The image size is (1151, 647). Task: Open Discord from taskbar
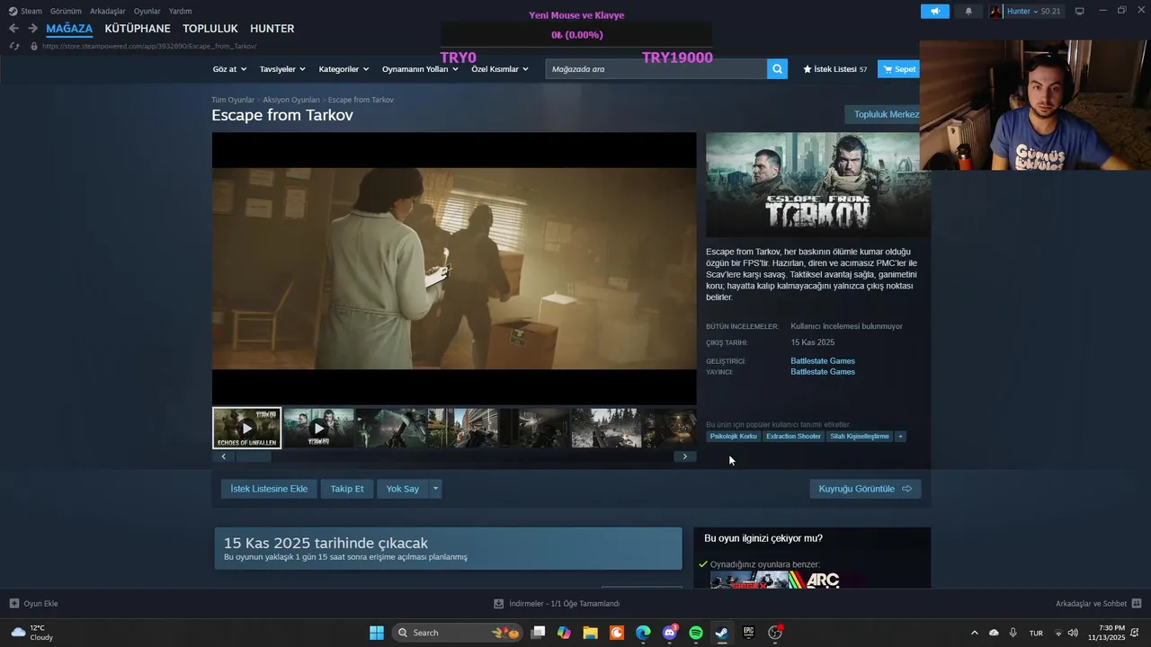(670, 633)
